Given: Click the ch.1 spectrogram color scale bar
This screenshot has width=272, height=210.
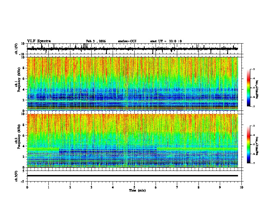Looking at the screenshot, I should 249,88.
